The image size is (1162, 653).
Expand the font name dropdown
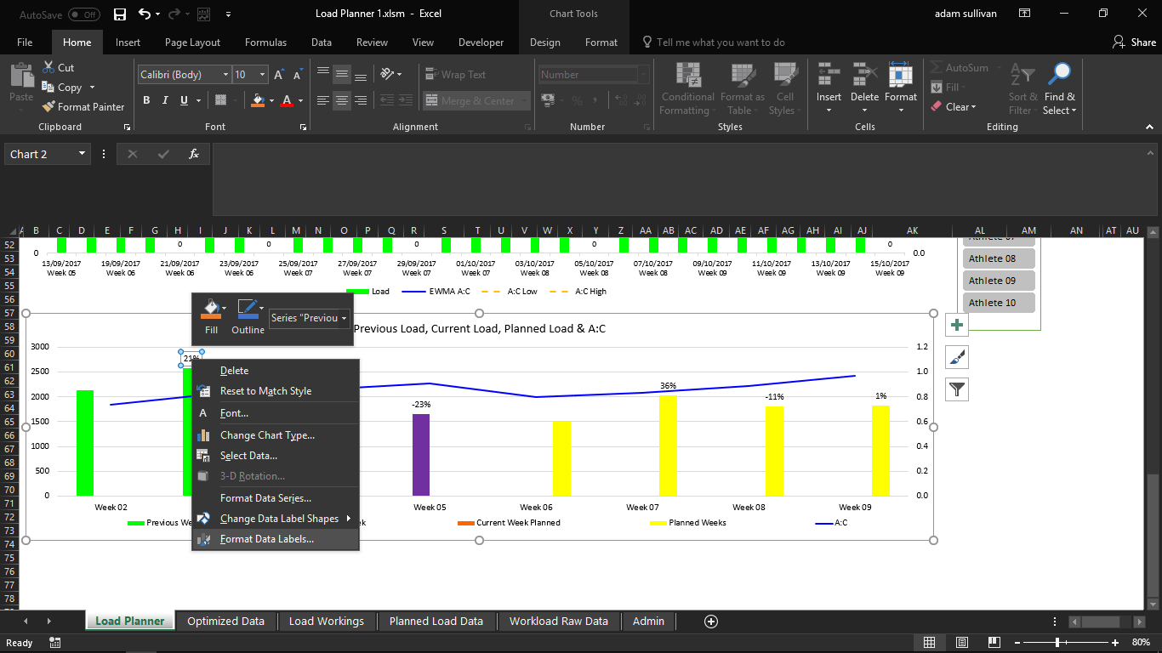(225, 75)
